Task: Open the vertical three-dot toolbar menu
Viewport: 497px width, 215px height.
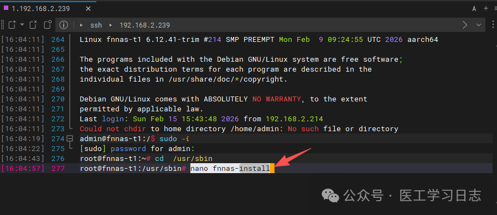Action: (x=493, y=25)
